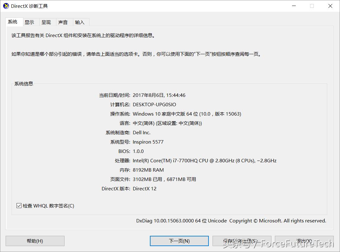Click the DirectX 12 version value
Image resolution: width=340 pixels, height=252 pixels.
click(144, 188)
